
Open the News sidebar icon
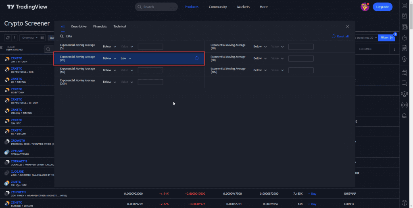tap(404, 27)
